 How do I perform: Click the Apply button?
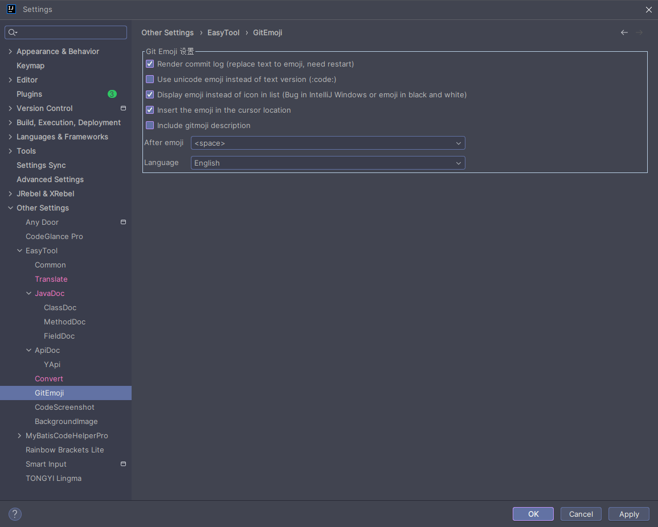[x=628, y=514]
